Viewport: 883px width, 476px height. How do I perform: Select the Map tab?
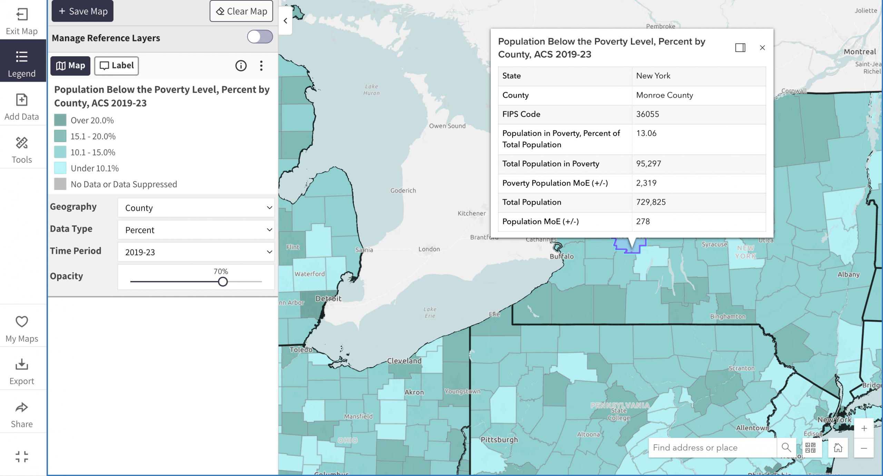click(70, 66)
